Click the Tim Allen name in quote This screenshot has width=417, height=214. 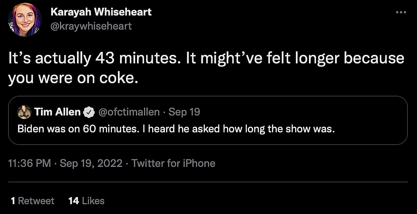pos(58,112)
